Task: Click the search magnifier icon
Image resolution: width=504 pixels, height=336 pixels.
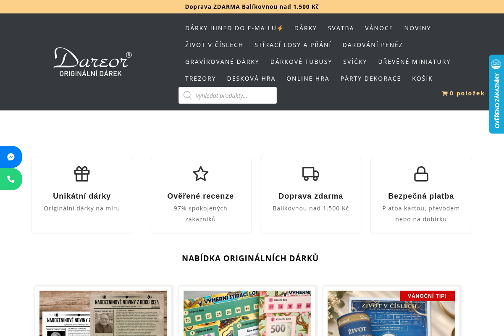Action: [x=188, y=95]
